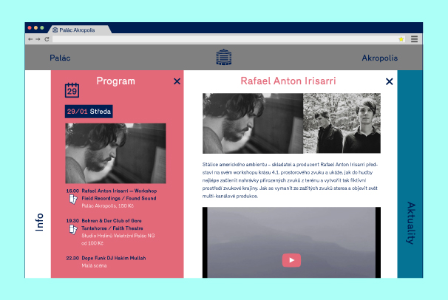Click the Palác header link
Viewport: 448px width, 300px height.
61,58
